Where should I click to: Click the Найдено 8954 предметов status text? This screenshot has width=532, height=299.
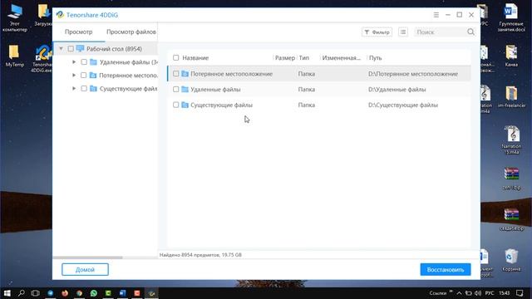click(200, 255)
